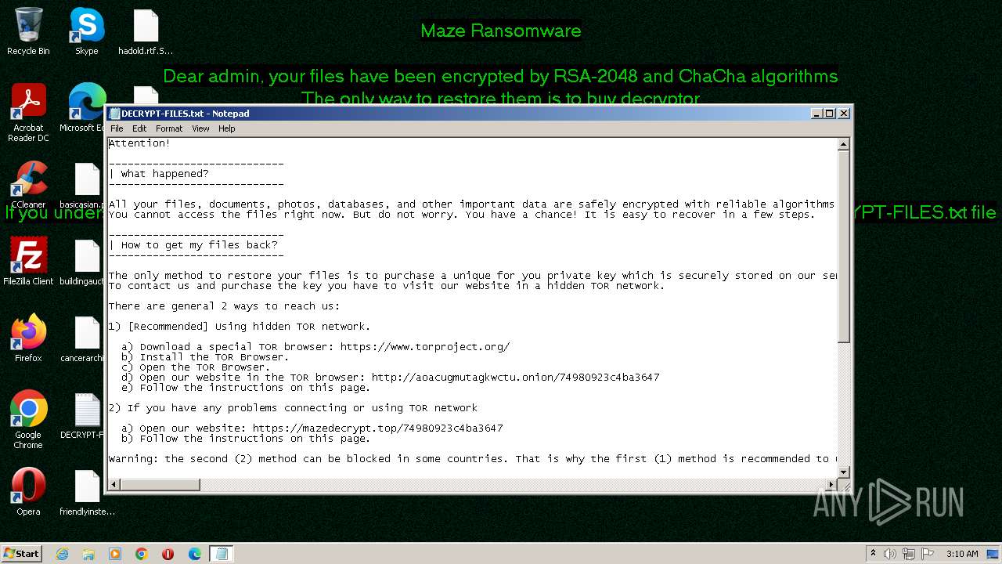Open the File menu in Notepad

tap(117, 128)
